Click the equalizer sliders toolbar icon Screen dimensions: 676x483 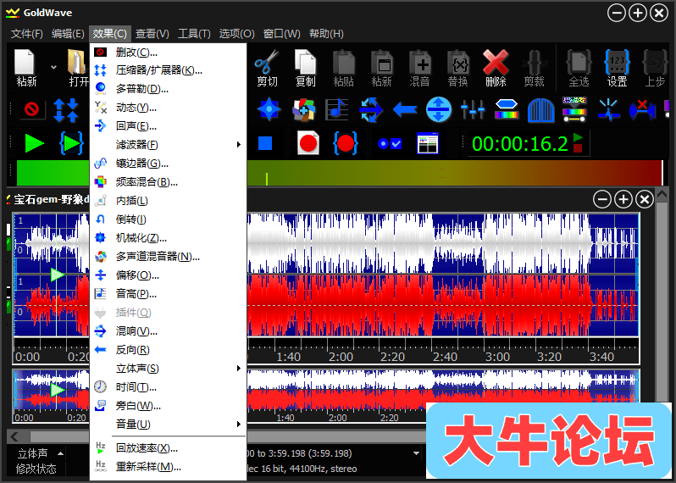[473, 109]
